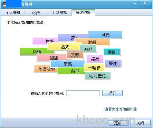Choose the 敏感 impression tag

pyautogui.click(x=68, y=64)
